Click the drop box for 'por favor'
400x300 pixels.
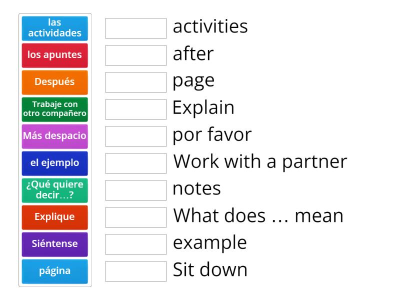click(x=136, y=136)
